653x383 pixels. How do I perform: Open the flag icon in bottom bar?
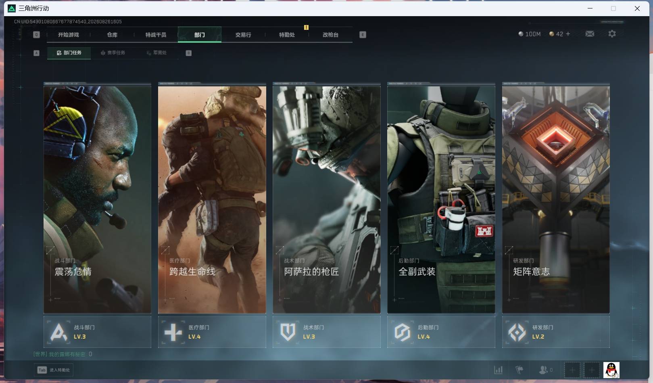(519, 370)
